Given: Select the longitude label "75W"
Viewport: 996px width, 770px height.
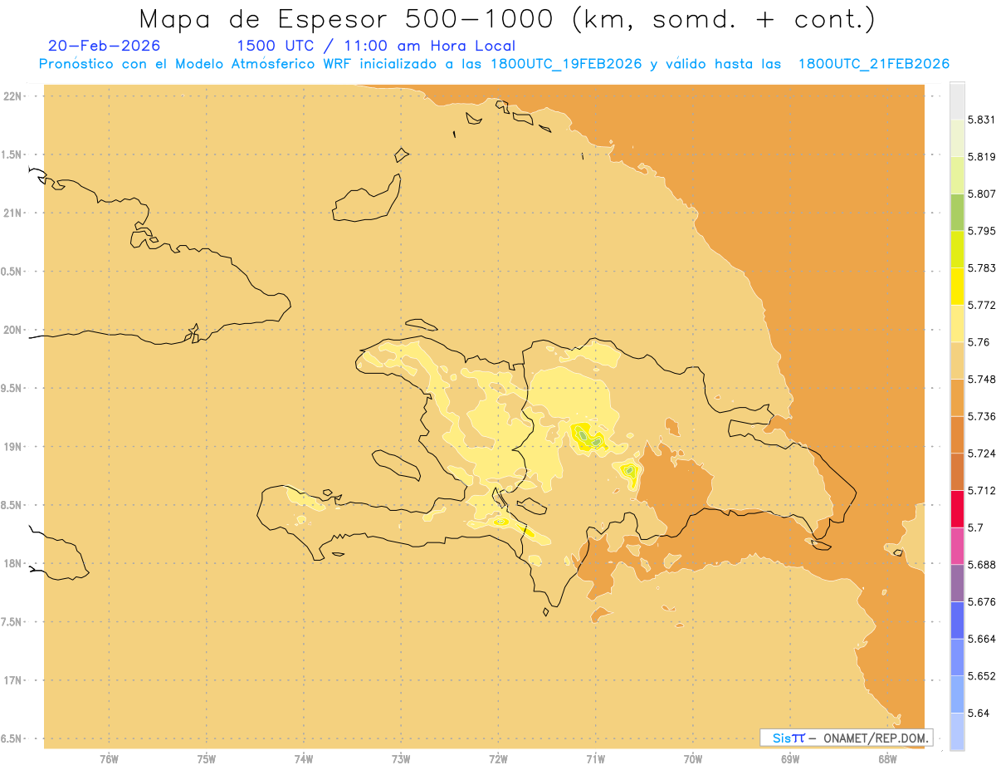Looking at the screenshot, I should 207,759.
